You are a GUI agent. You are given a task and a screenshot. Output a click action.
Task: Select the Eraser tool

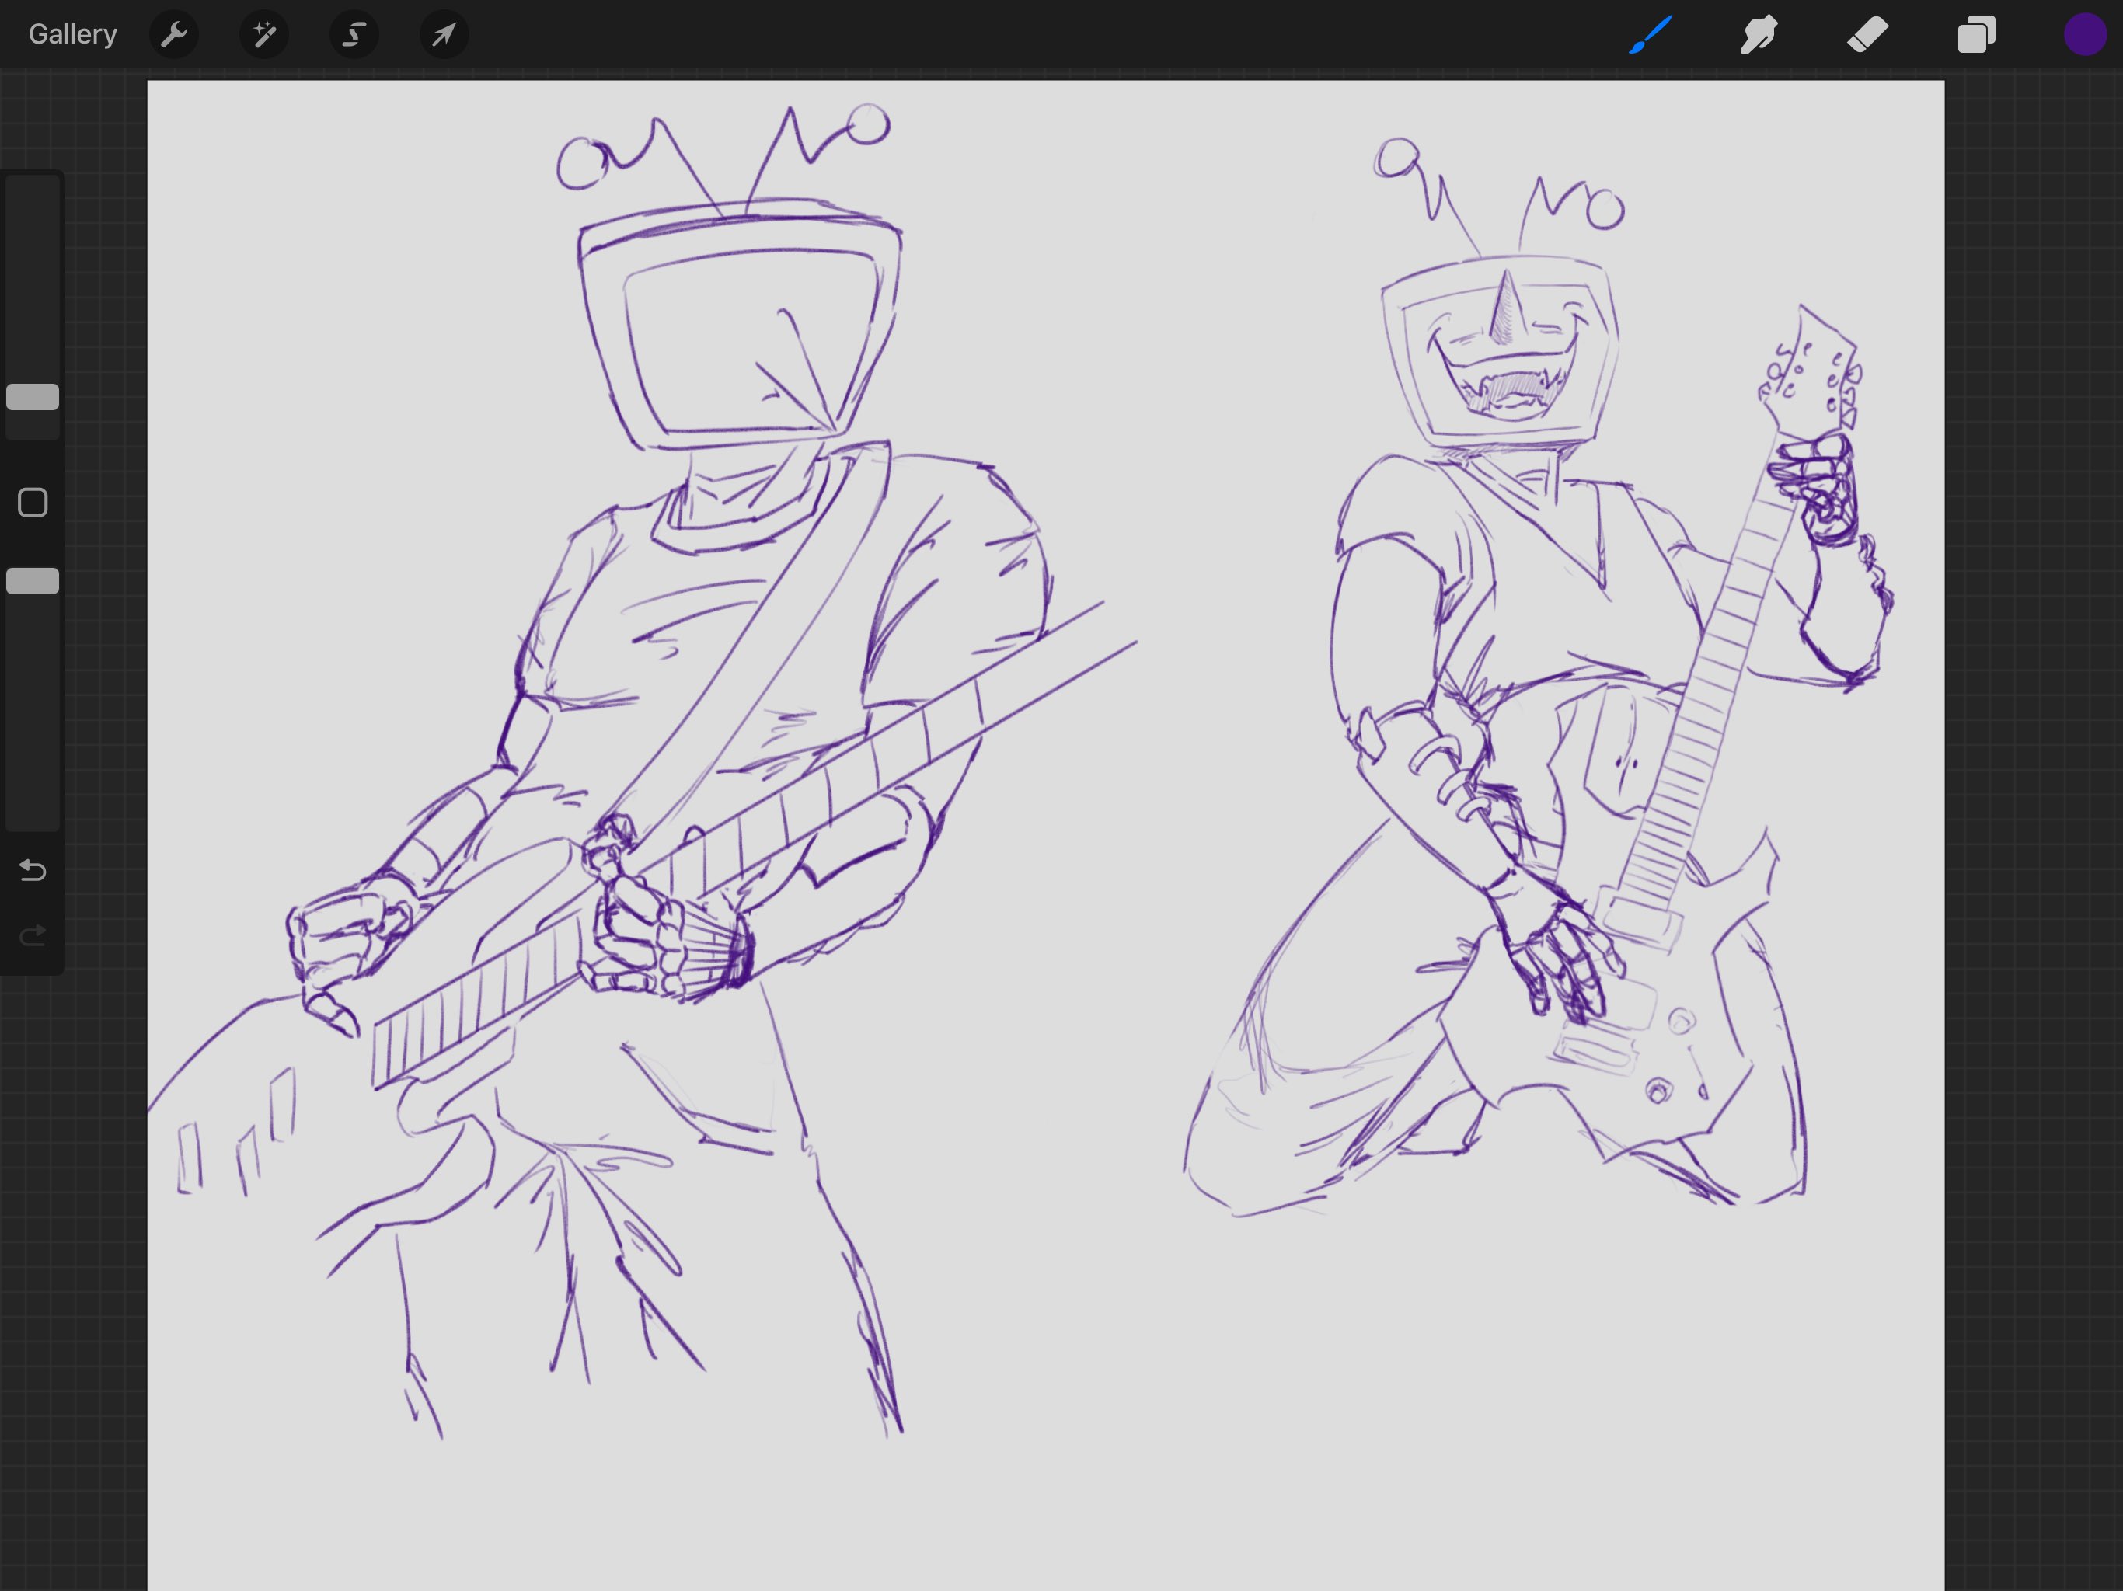tap(1867, 36)
